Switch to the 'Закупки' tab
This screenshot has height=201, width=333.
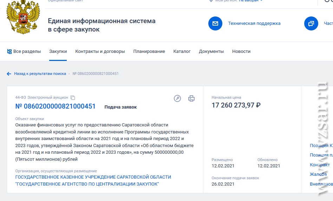[x=58, y=51]
